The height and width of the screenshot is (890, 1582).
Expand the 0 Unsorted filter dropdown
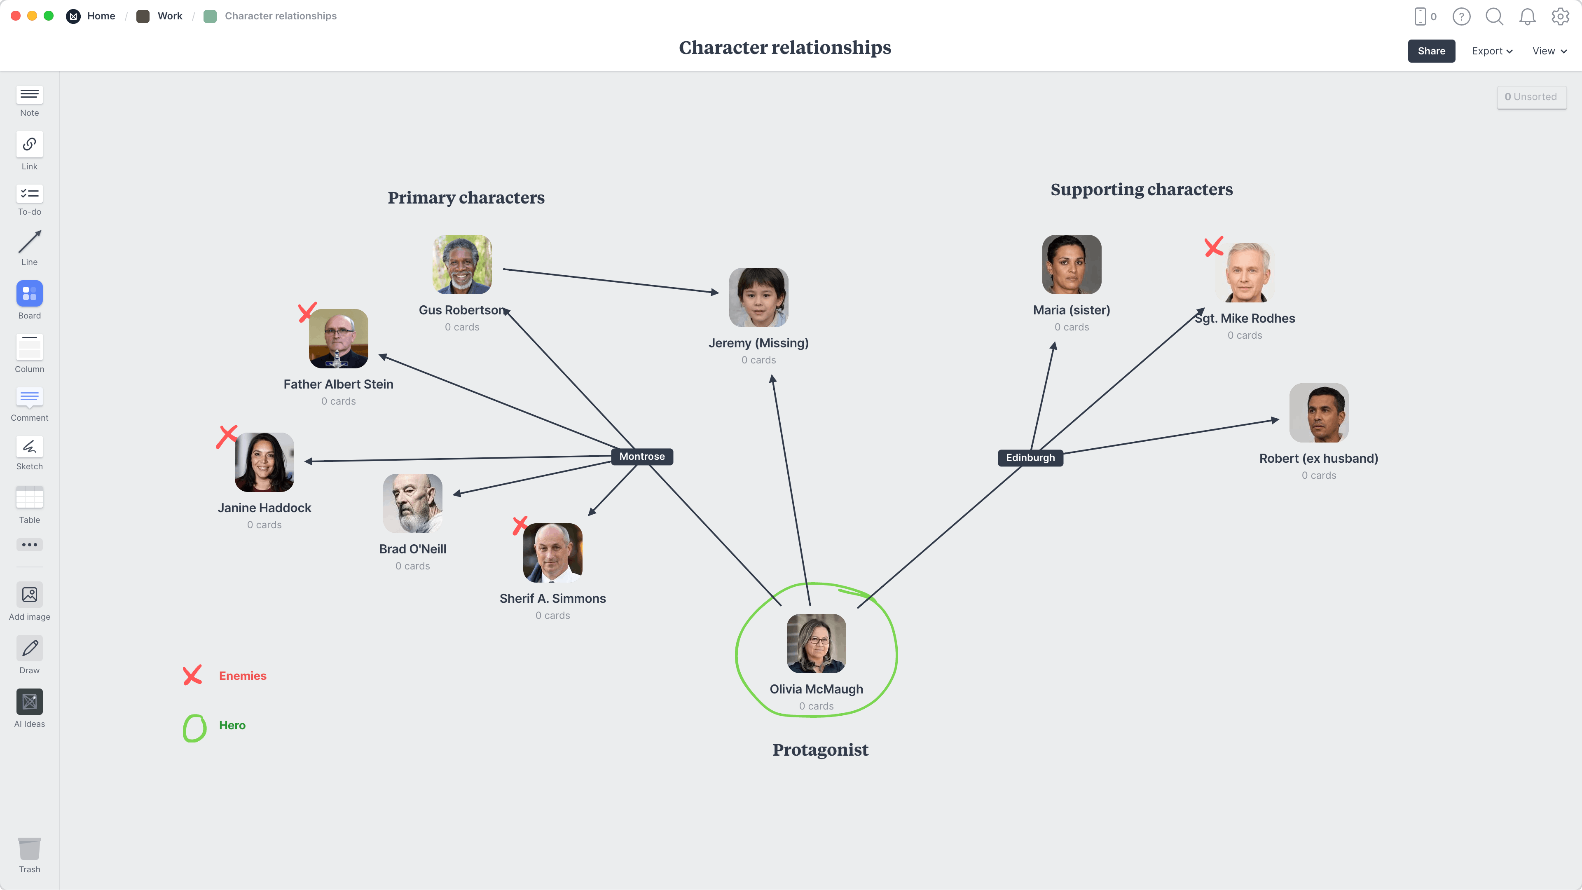tap(1530, 97)
